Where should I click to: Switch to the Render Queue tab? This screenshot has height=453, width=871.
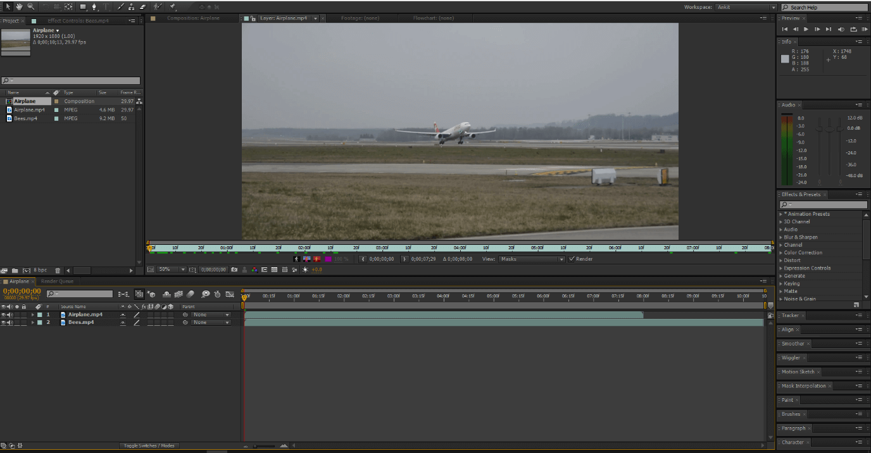pos(57,281)
